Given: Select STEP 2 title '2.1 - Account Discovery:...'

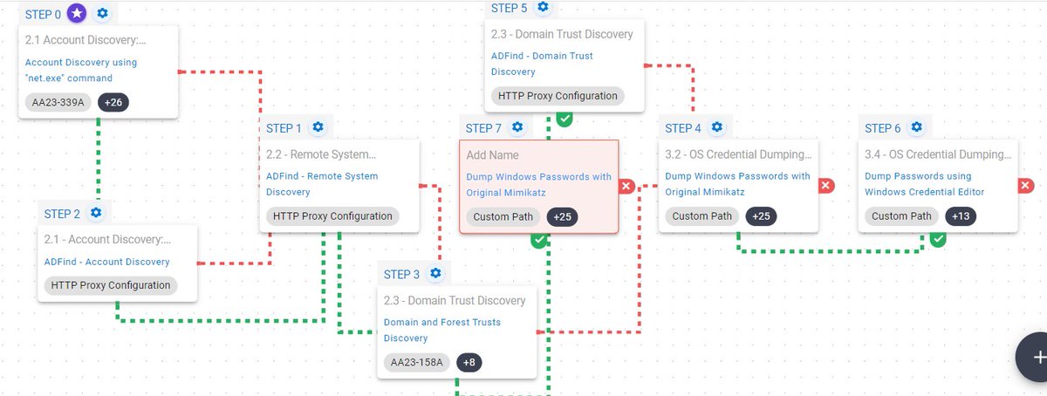Looking at the screenshot, I should point(107,239).
